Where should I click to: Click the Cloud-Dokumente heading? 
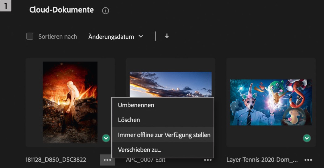(x=61, y=10)
